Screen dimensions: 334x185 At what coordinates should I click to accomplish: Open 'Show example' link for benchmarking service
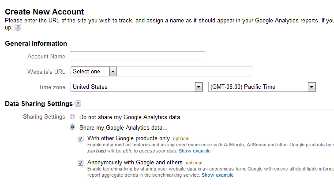point(218,175)
